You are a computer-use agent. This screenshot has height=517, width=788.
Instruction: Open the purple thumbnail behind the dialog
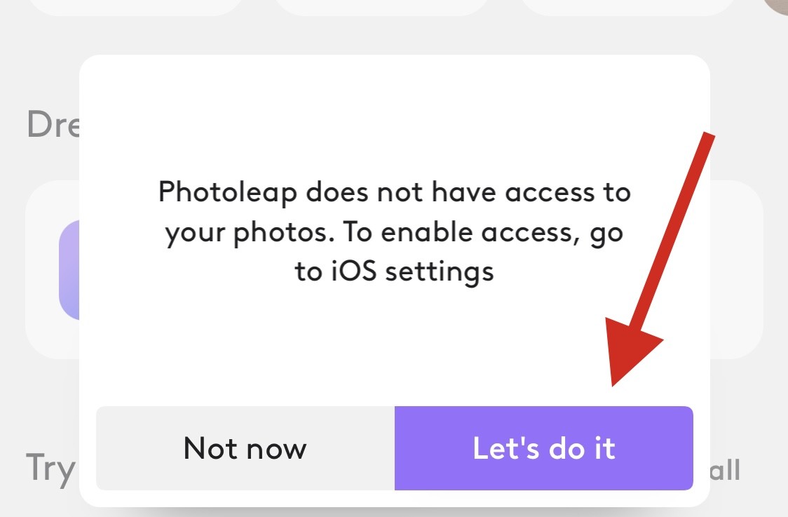[69, 270]
